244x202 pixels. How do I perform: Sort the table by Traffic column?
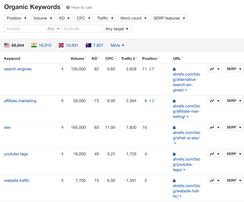pyautogui.click(x=128, y=58)
